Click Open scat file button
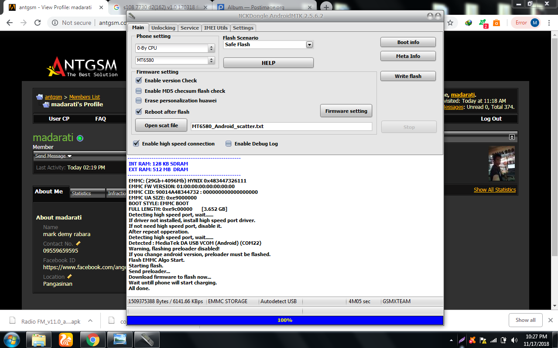 (x=161, y=125)
